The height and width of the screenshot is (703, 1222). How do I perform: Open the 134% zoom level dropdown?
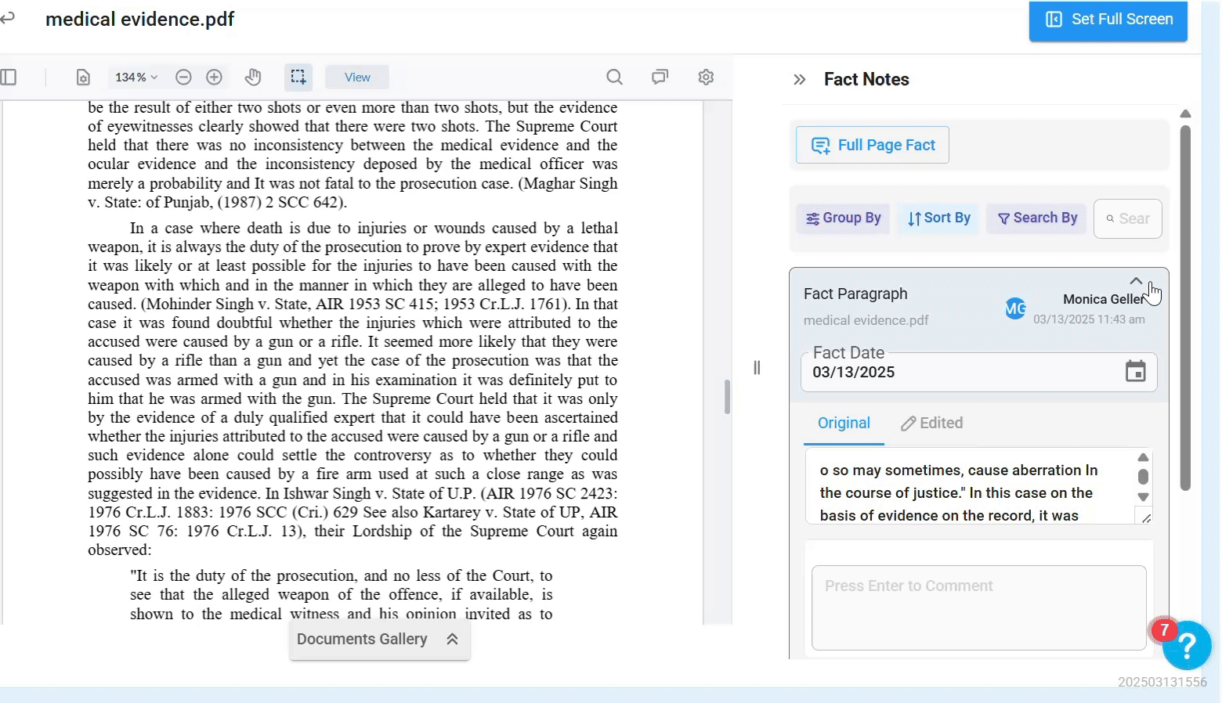pos(136,78)
